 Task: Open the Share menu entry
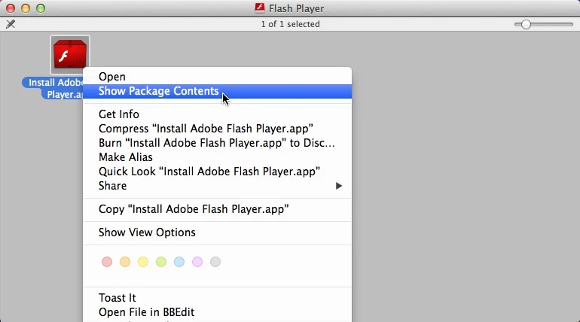coord(217,186)
